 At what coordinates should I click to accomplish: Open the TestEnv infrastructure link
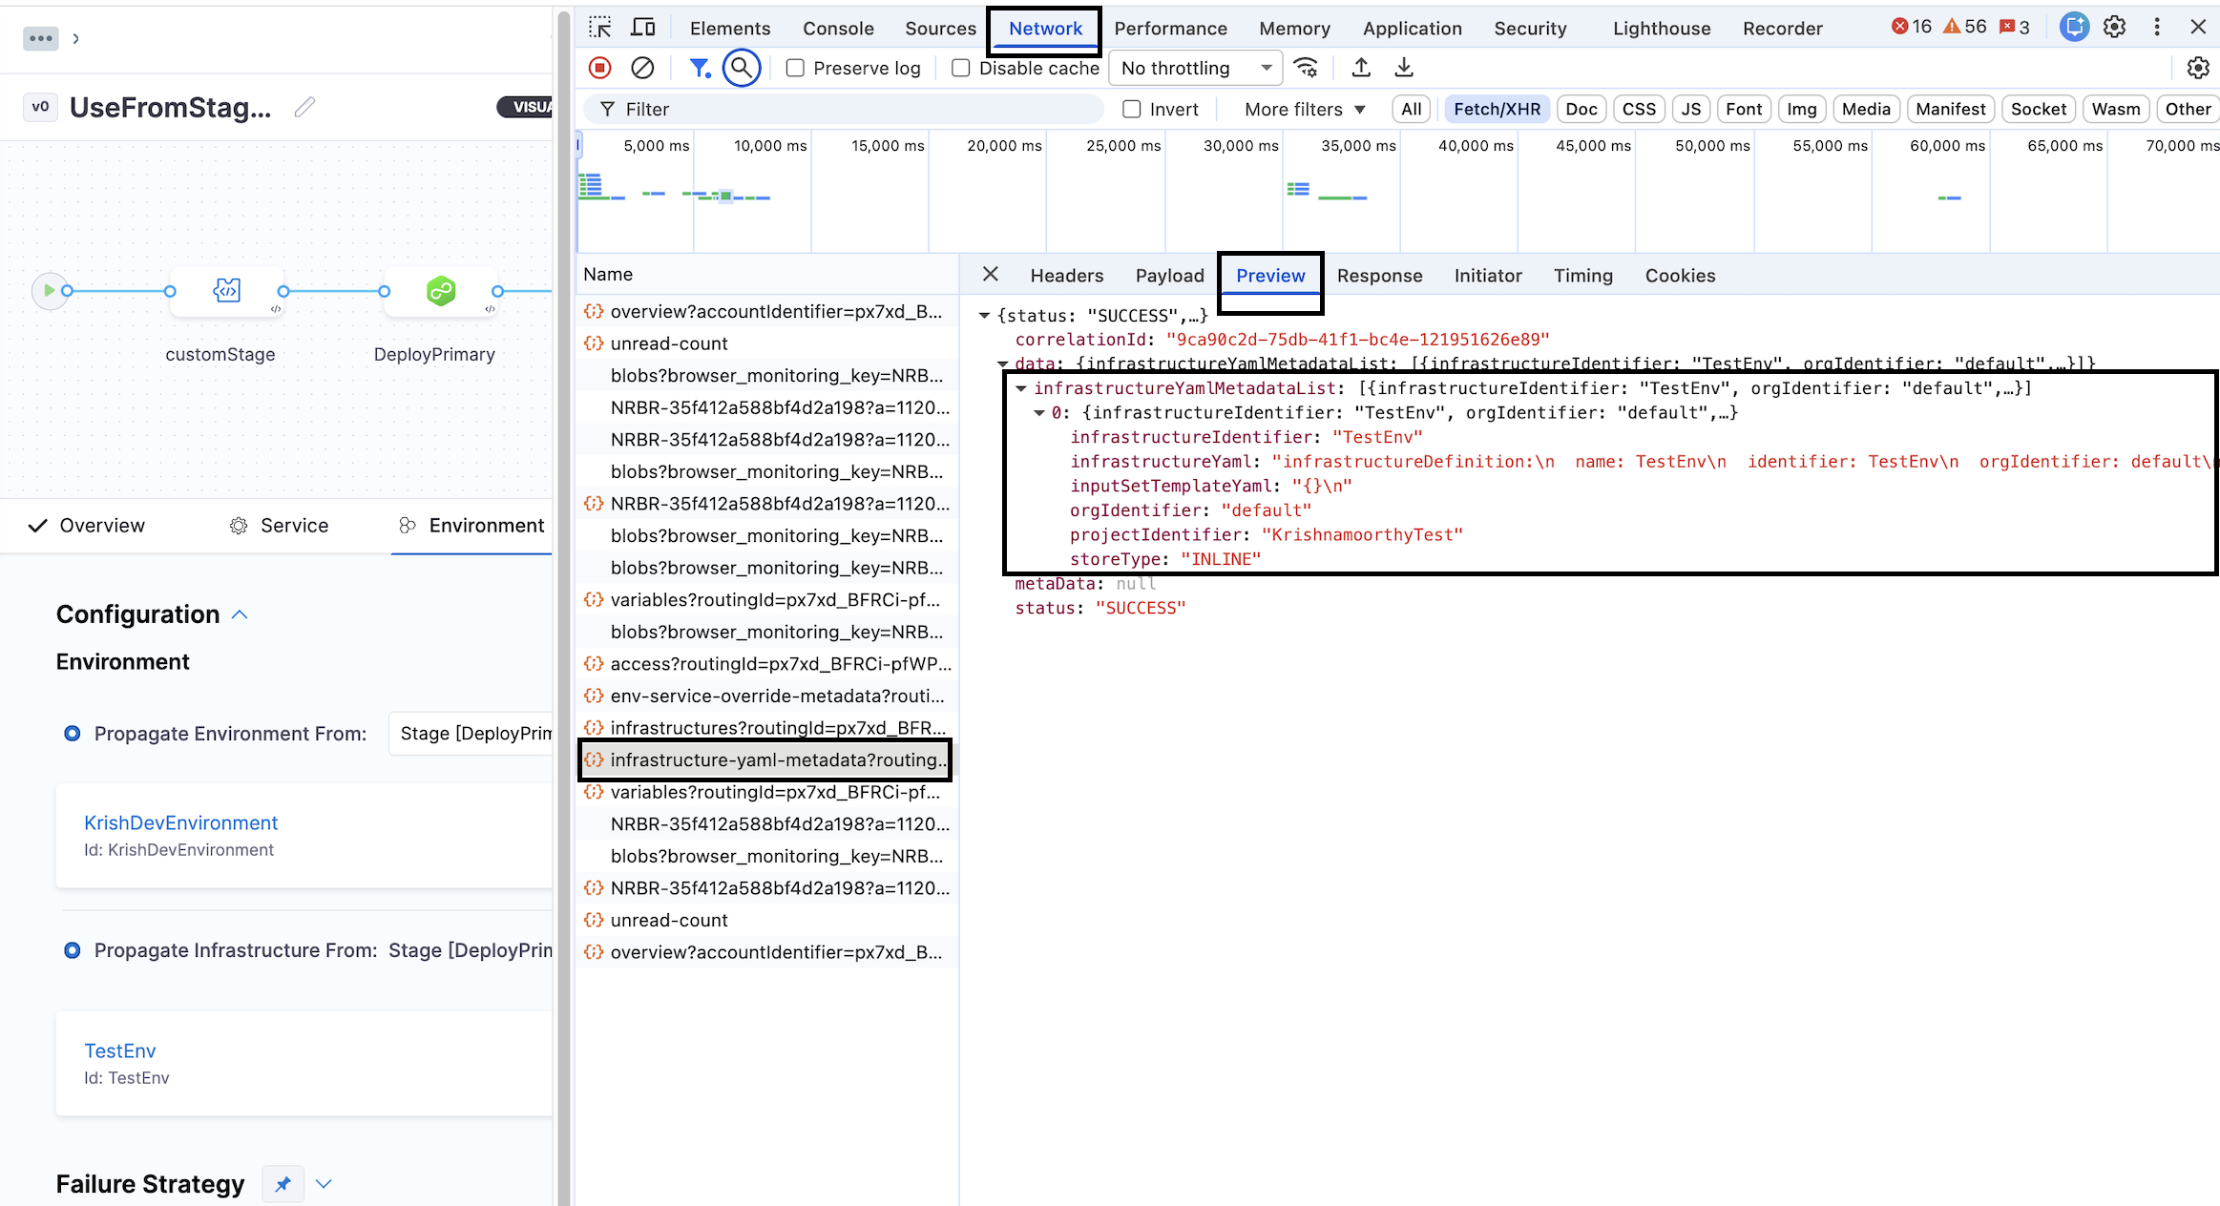coord(120,1050)
